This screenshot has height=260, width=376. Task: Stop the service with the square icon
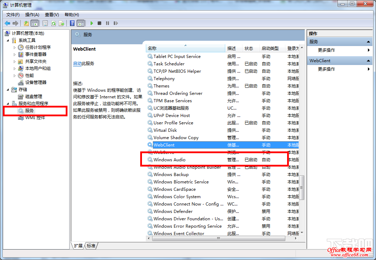click(x=99, y=23)
